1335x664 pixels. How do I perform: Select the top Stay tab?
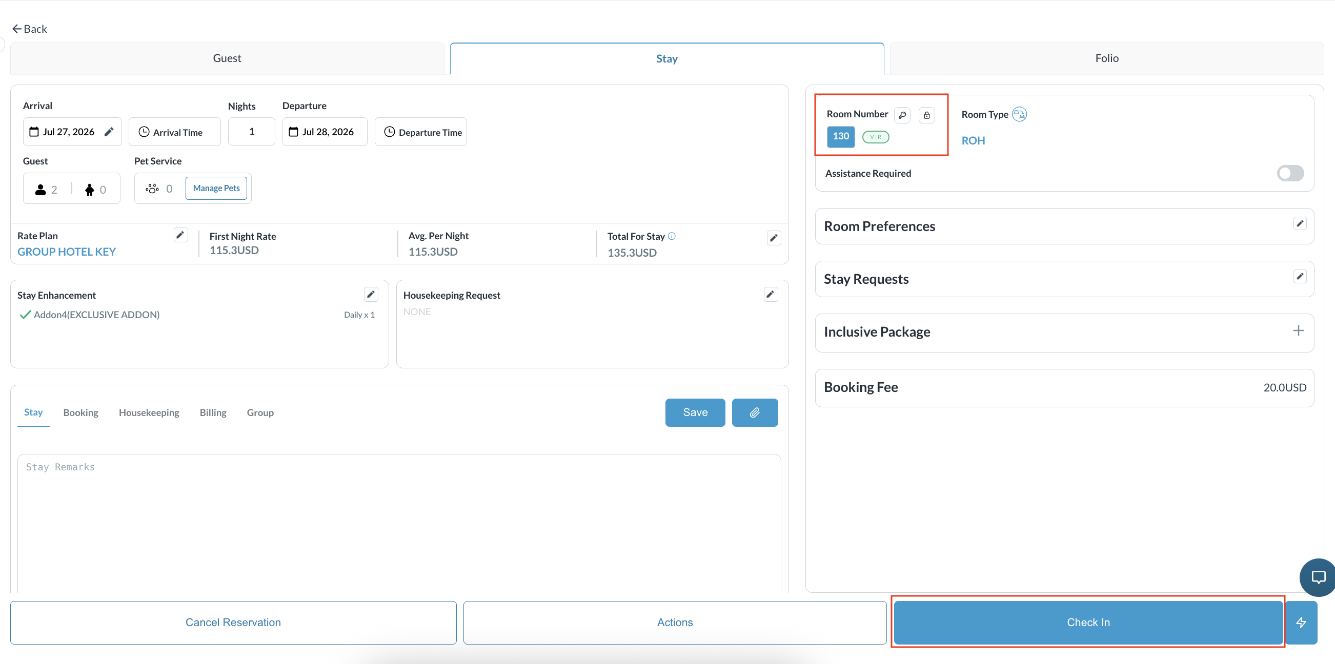pyautogui.click(x=667, y=59)
